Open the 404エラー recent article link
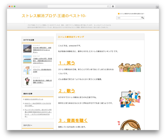166x140 pixels. [38, 105]
